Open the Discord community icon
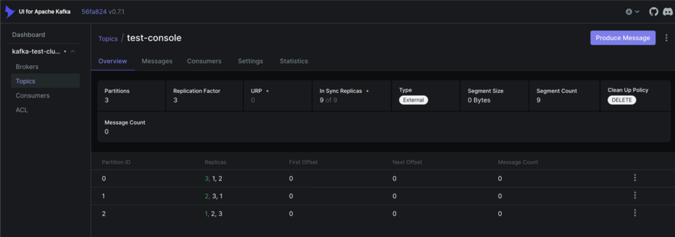Image resolution: width=675 pixels, height=237 pixels. pos(668,12)
